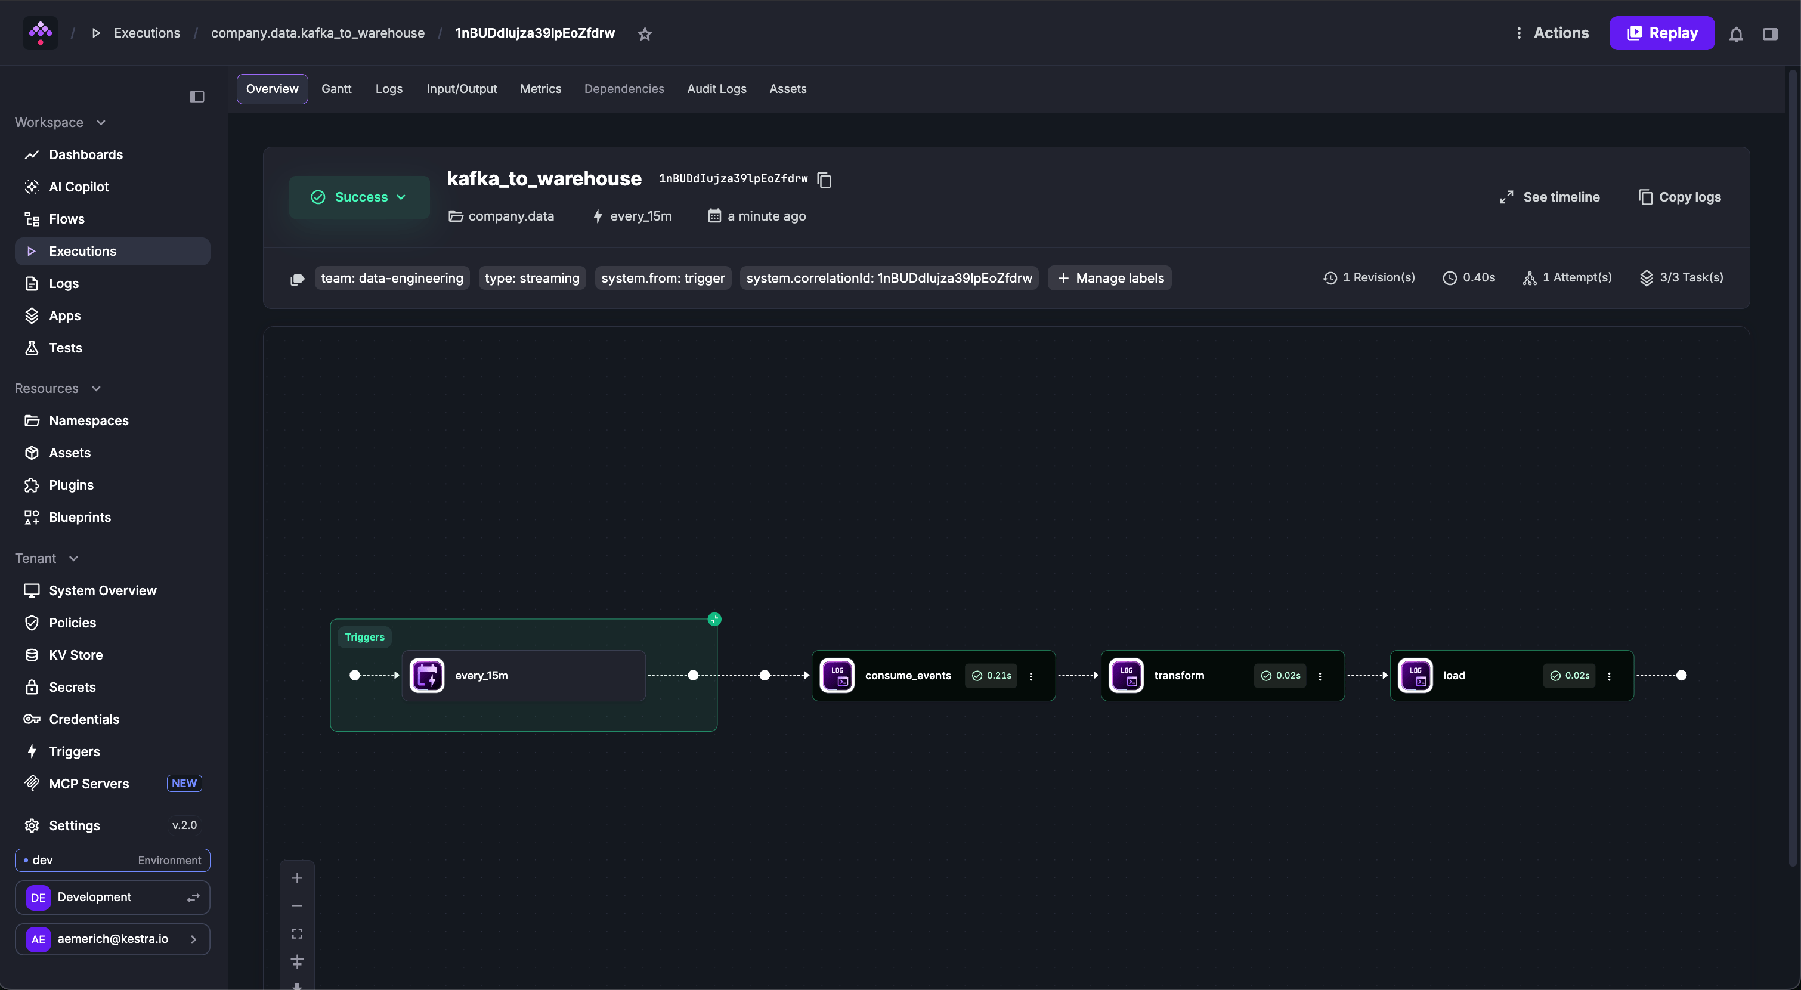Open Secrets page
The image size is (1801, 990).
113,686
